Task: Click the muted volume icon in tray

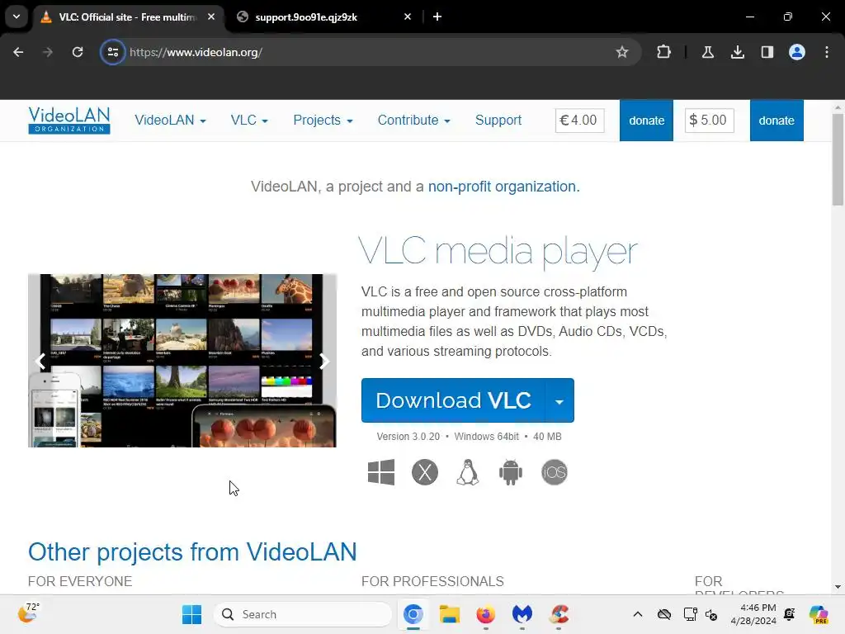Action: [711, 614]
